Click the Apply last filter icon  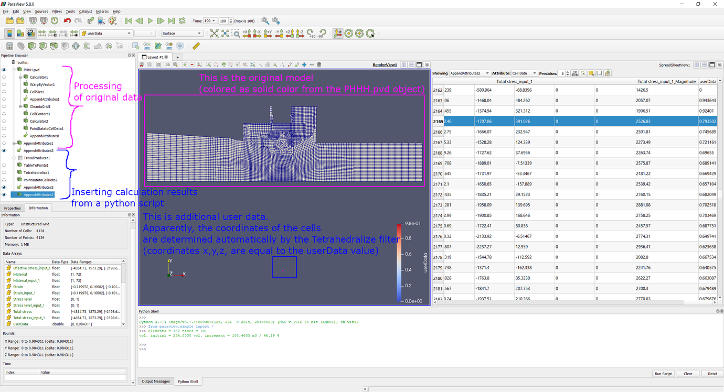[x=90, y=20]
